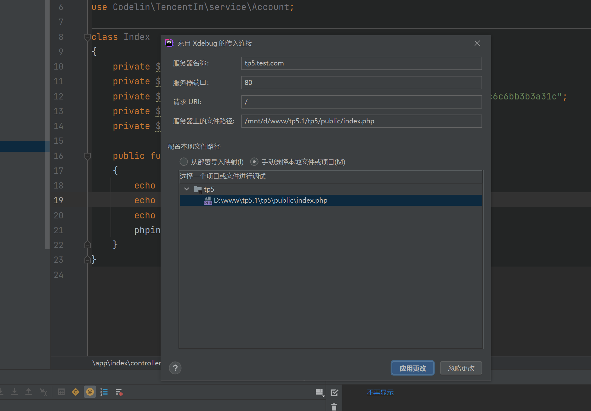Select 从部署导入映射 radio option
Viewport: 591px width, 411px height.
point(184,162)
